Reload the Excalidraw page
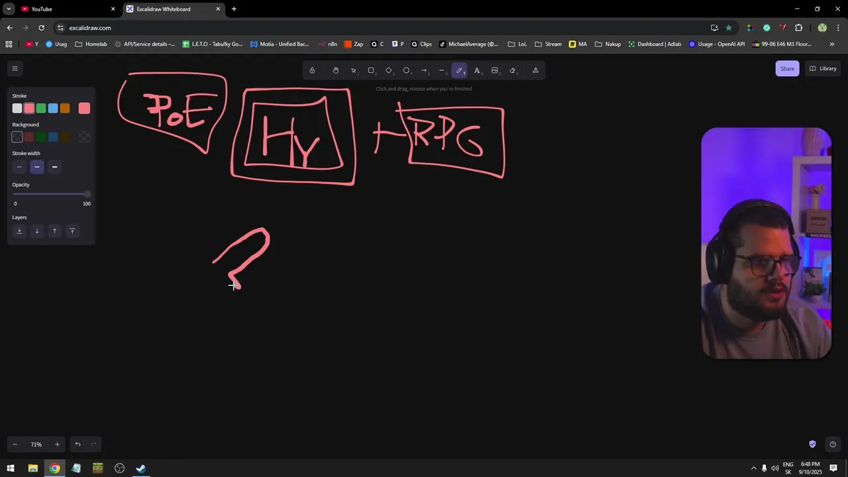The height and width of the screenshot is (477, 848). point(41,28)
